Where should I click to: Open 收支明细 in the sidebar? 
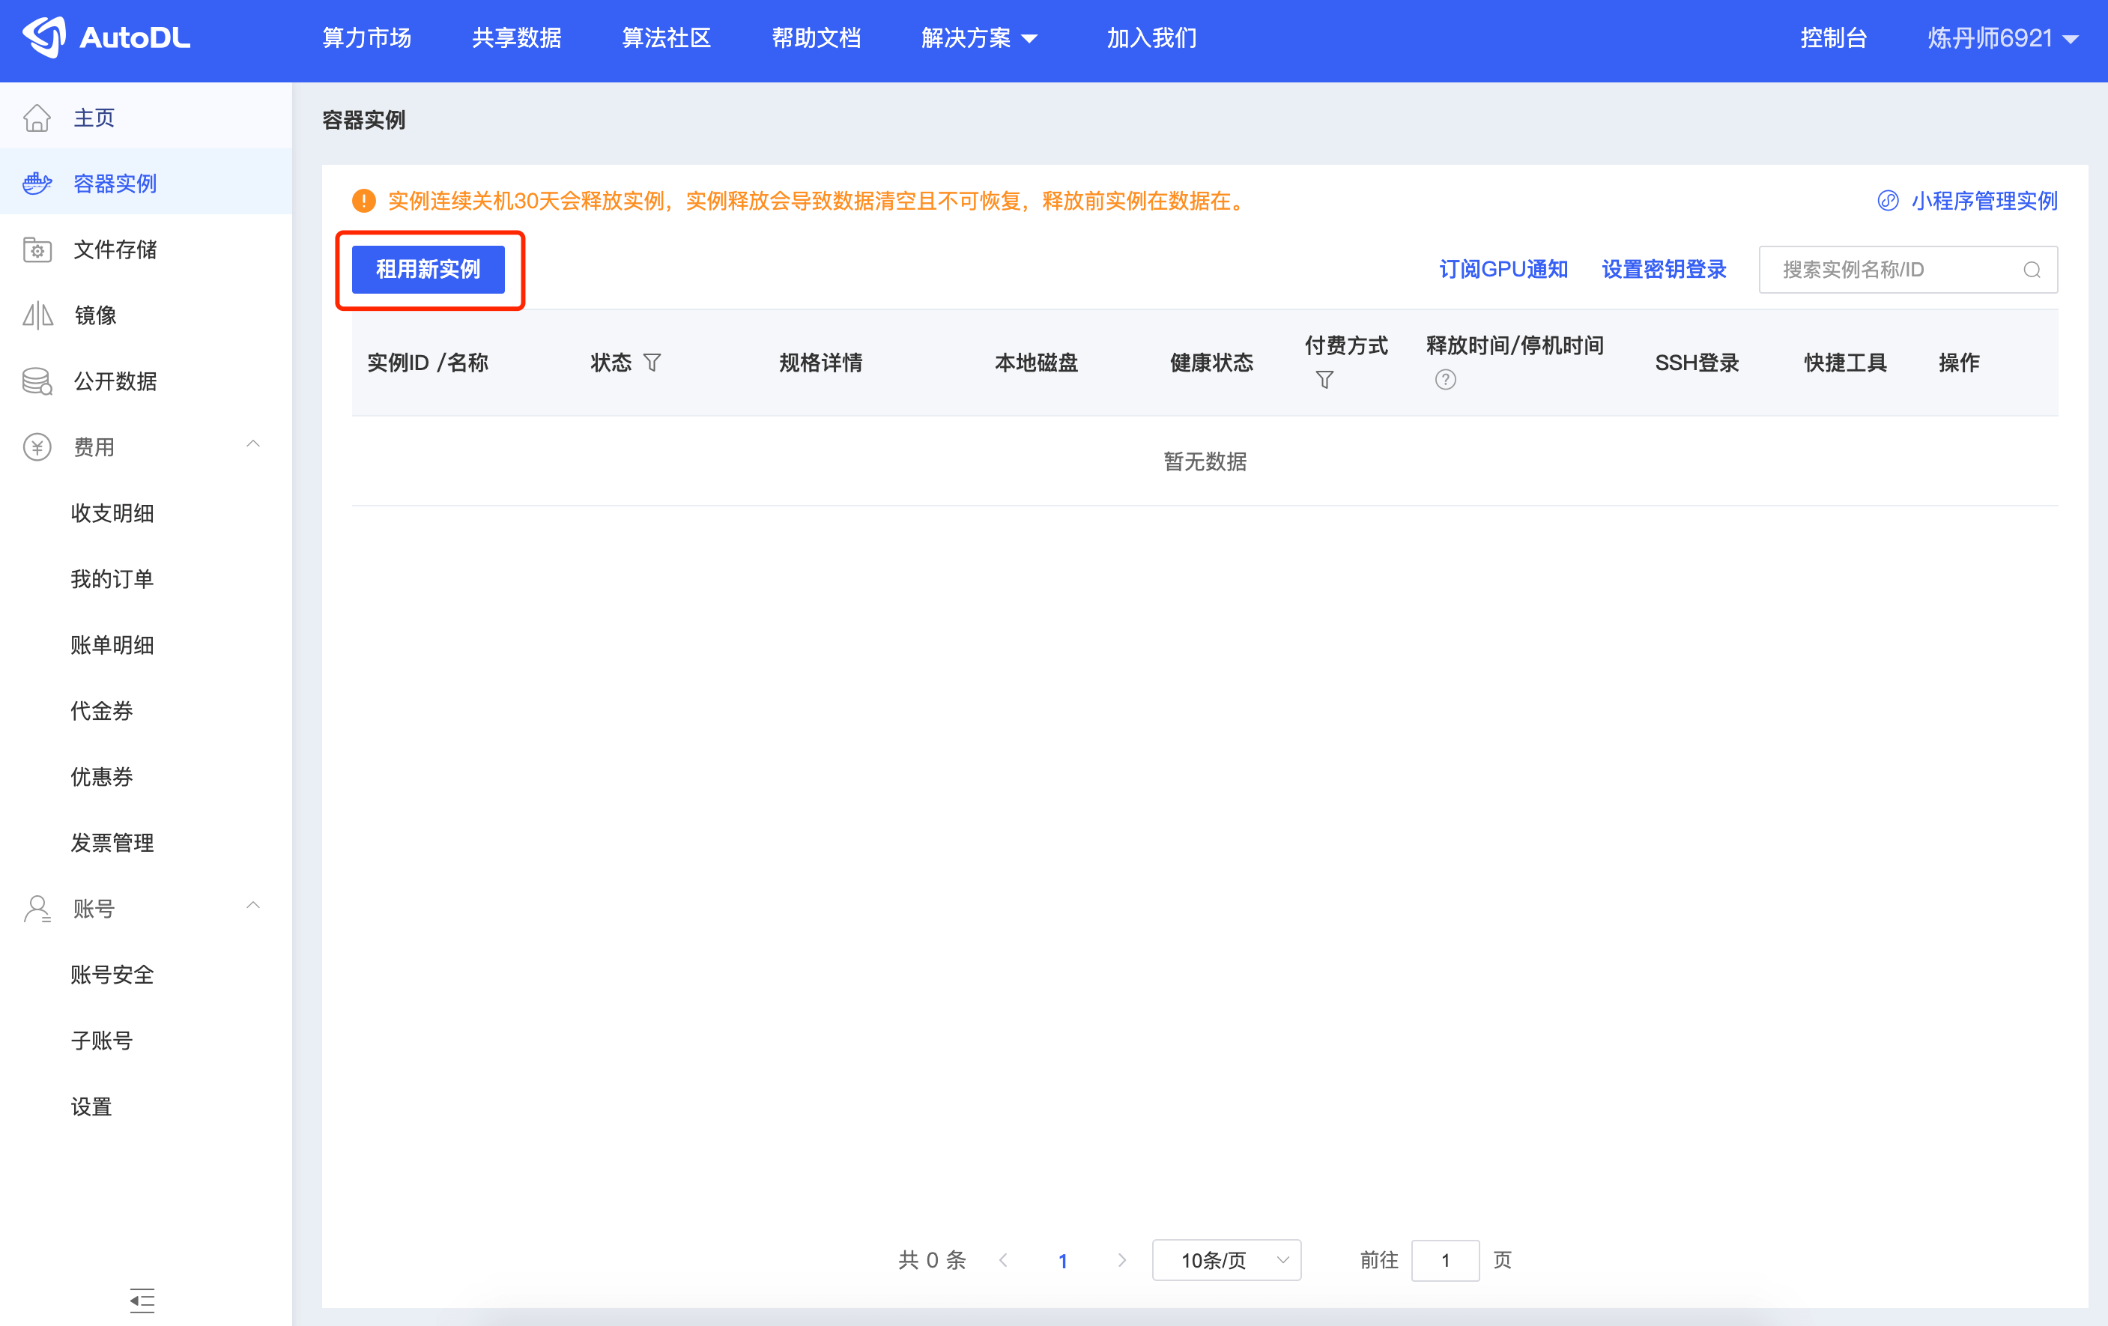pyautogui.click(x=112, y=513)
